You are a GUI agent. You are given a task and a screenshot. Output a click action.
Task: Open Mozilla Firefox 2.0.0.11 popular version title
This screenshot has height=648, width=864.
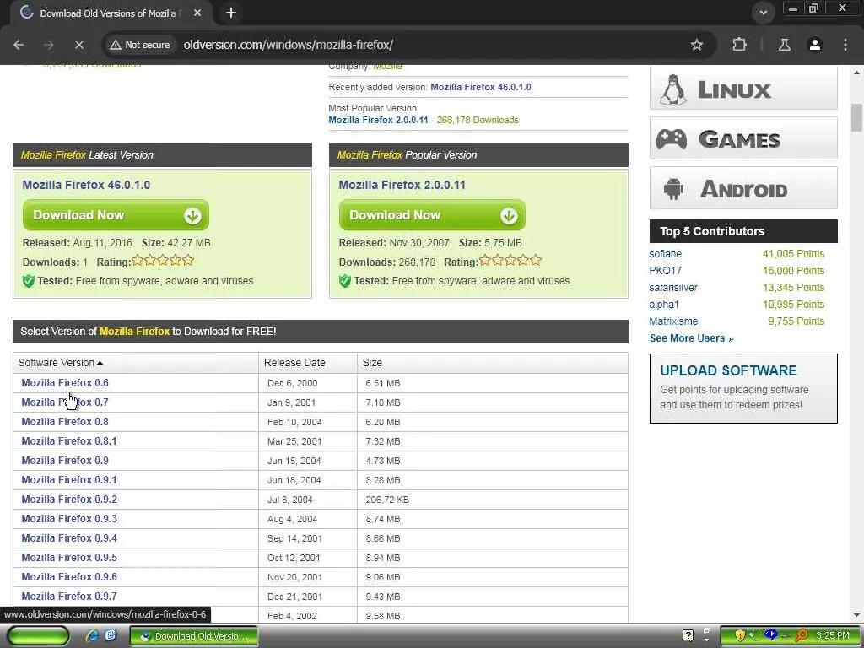[x=402, y=185]
